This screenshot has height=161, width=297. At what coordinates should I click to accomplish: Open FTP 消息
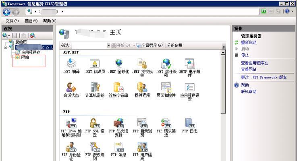coord(118,149)
